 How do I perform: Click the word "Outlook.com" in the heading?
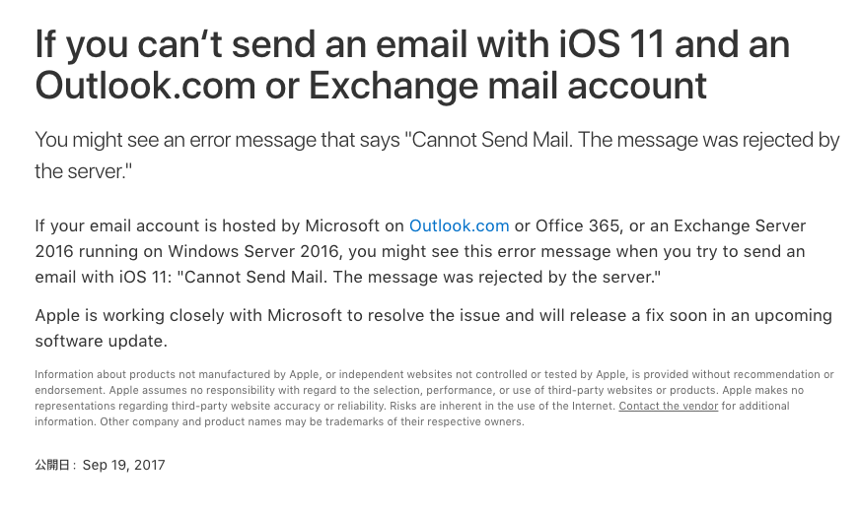(x=145, y=86)
